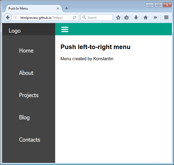Open the downloads arrow icon
Screen dimensions: 174x165
pos(136,18)
